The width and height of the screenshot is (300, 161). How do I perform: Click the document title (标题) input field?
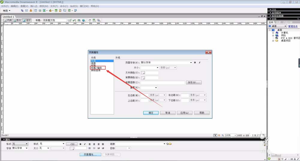pos(55,20)
